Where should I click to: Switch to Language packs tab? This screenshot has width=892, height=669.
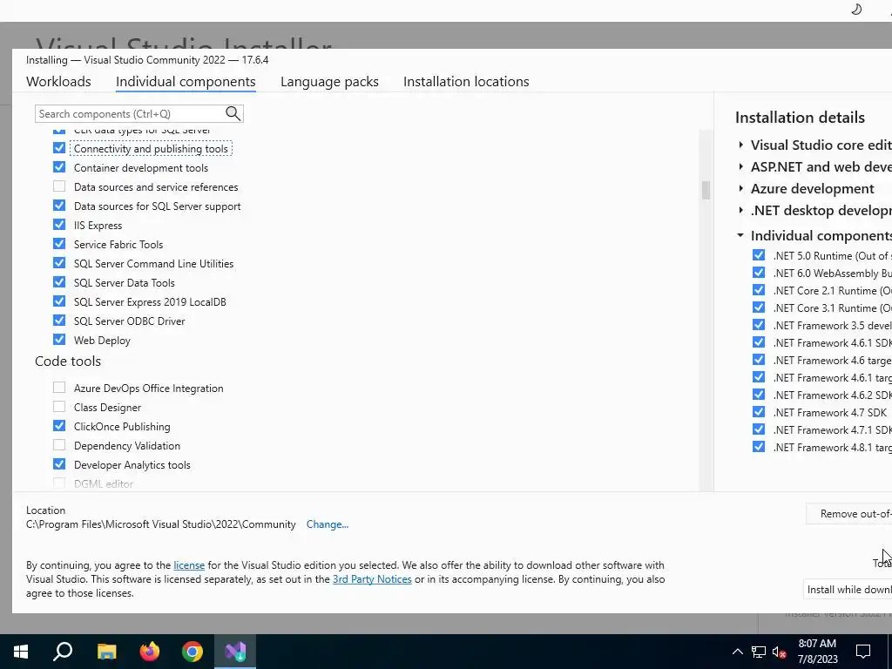click(329, 81)
